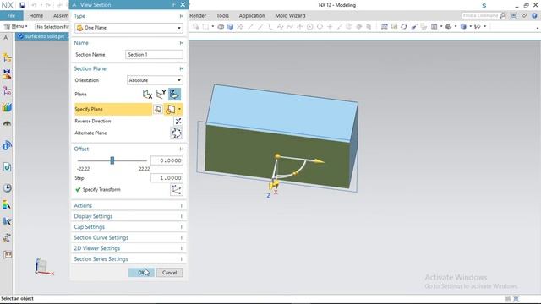Open Part Navigator in resource bar

7,91
